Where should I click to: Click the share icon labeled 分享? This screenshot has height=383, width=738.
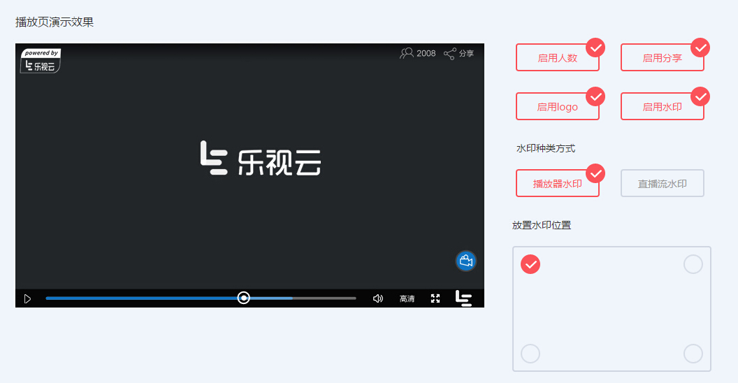click(x=458, y=54)
